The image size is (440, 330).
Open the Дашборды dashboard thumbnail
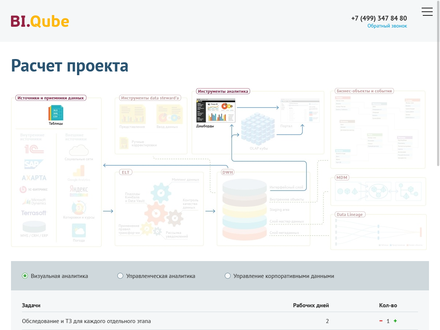coord(216,111)
